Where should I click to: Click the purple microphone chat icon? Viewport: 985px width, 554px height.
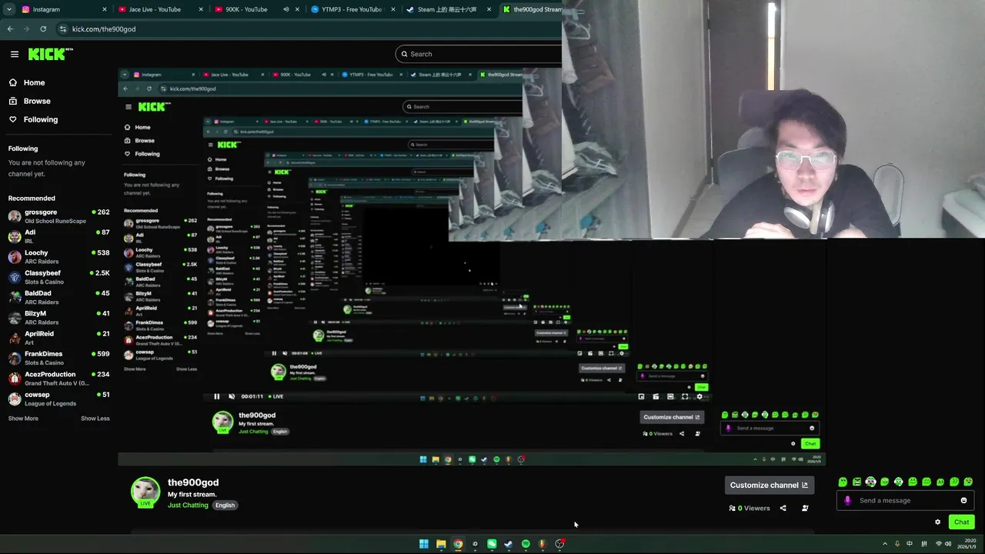[x=847, y=500]
